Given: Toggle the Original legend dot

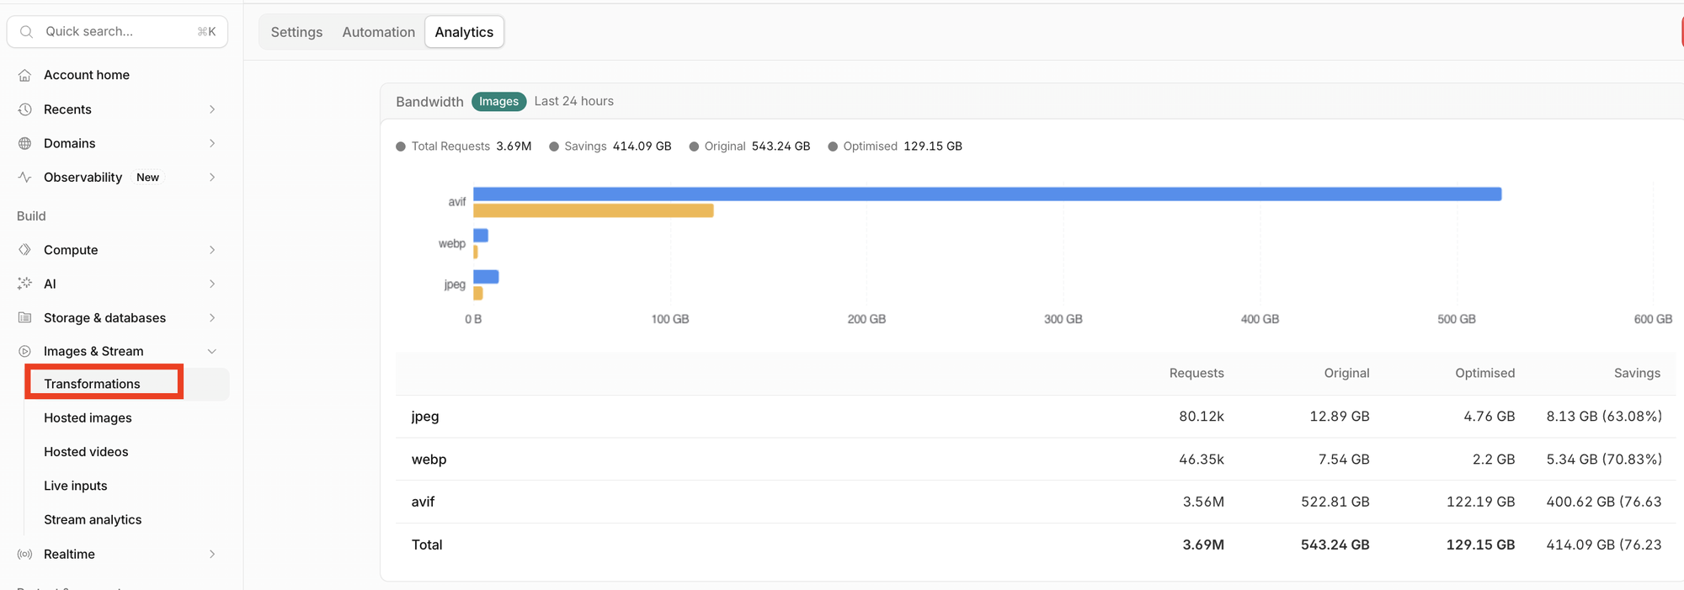Looking at the screenshot, I should click(x=694, y=146).
